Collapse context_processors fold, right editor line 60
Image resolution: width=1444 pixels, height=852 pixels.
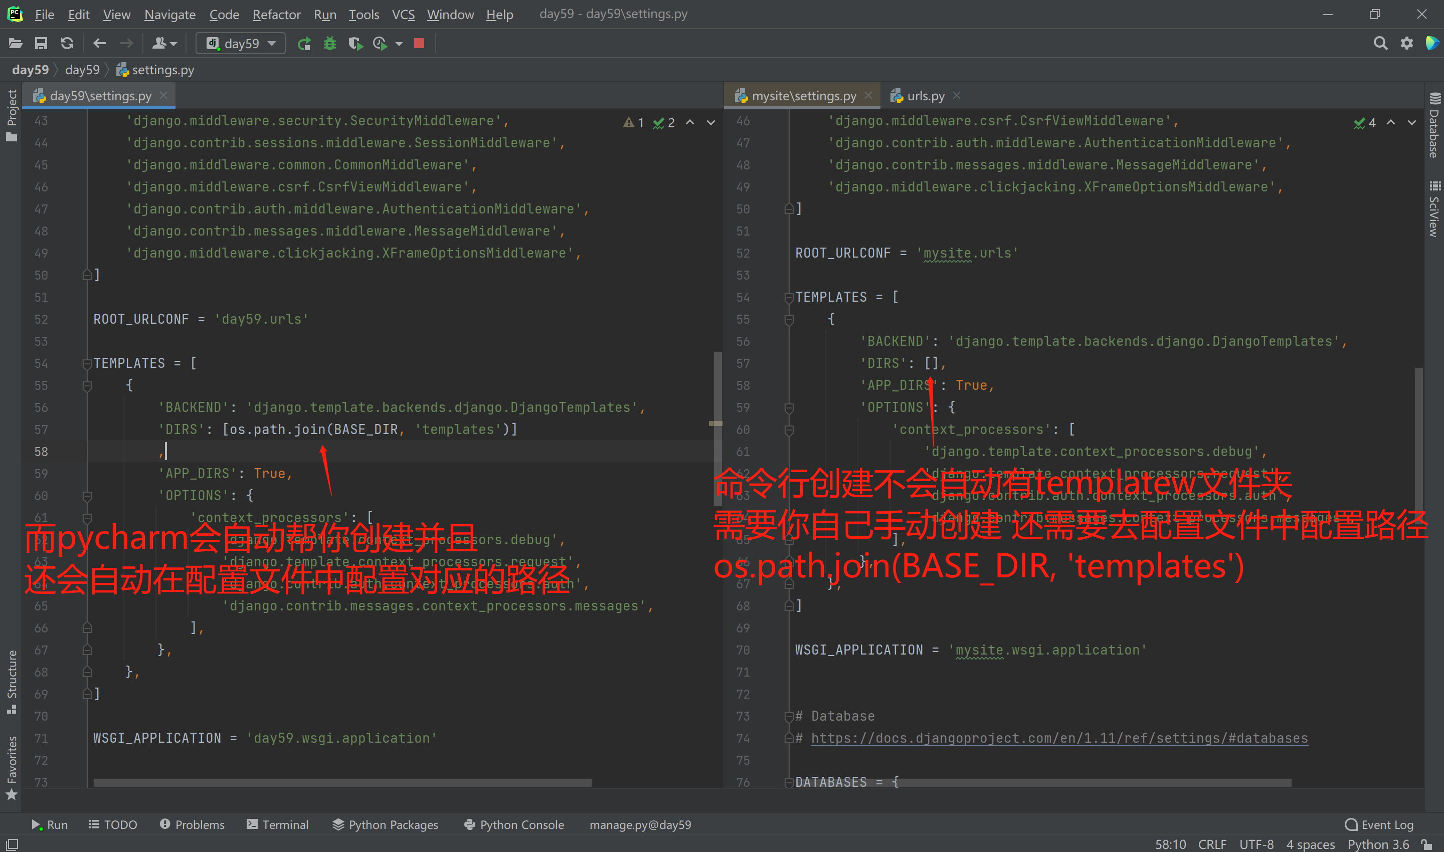[789, 430]
